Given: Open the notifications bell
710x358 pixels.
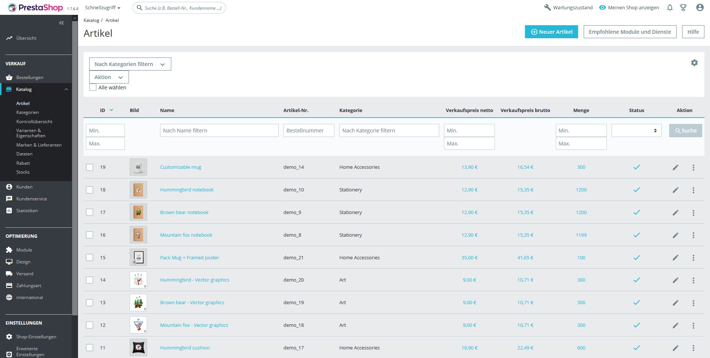Looking at the screenshot, I should tap(670, 7).
